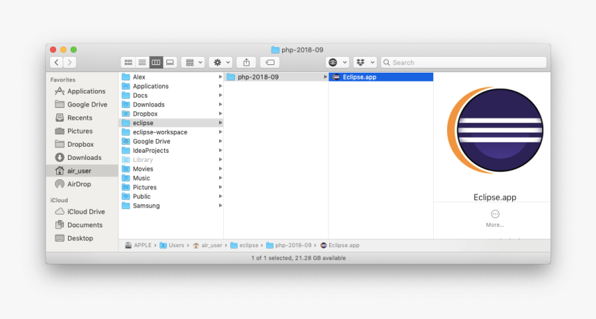Go forward with the forward arrow
The height and width of the screenshot is (319, 596).
(69, 62)
